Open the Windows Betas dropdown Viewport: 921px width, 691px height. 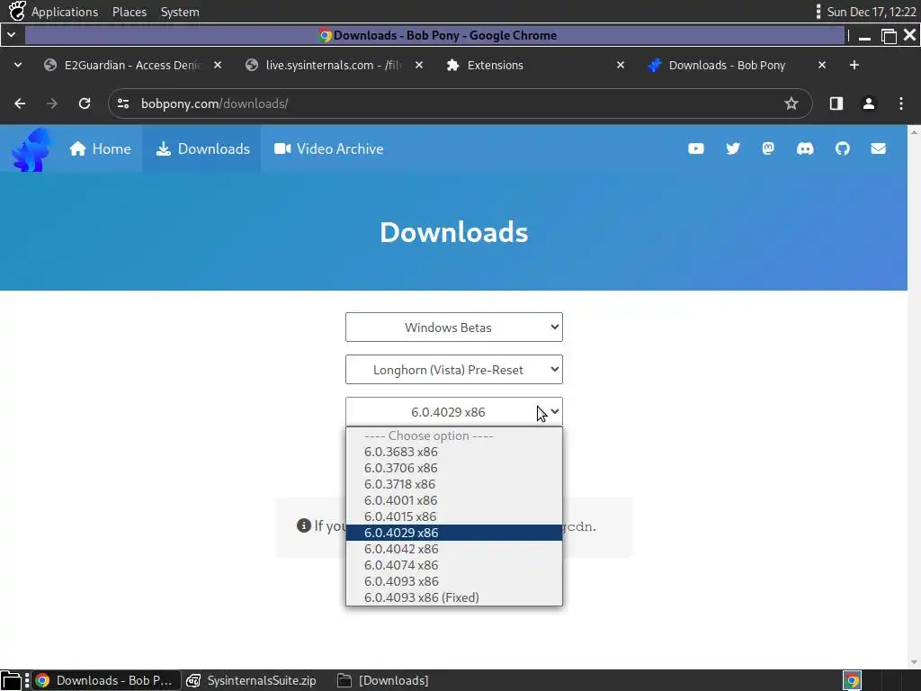[x=453, y=328]
